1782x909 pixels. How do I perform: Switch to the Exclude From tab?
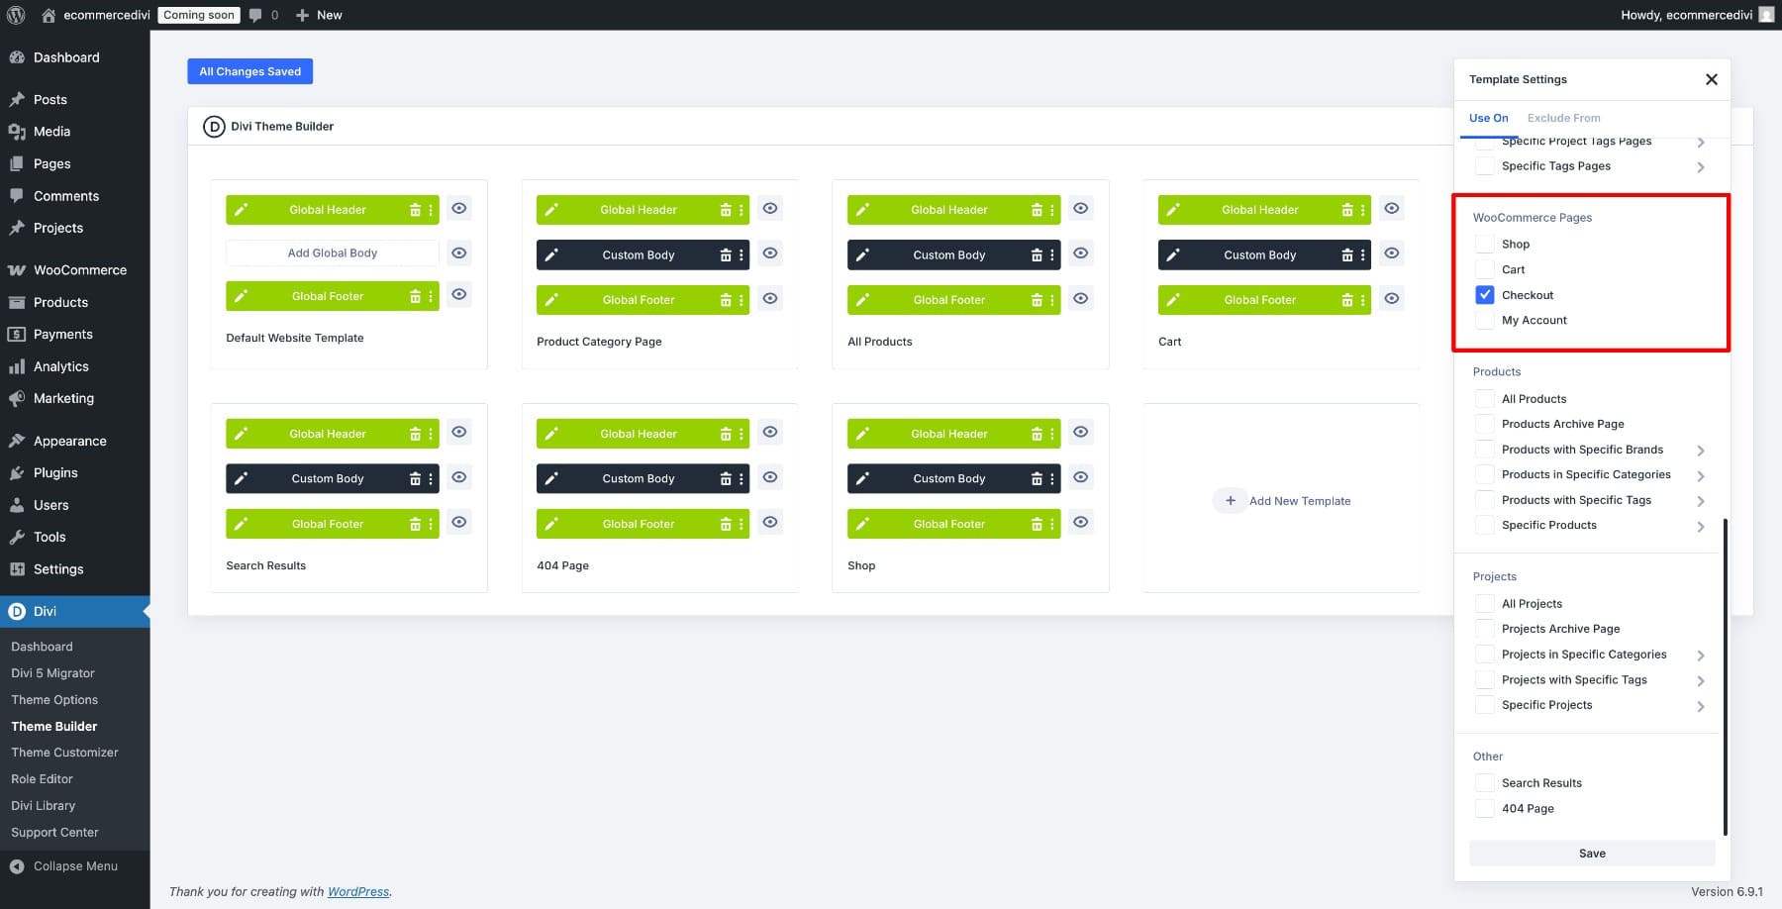tap(1563, 118)
